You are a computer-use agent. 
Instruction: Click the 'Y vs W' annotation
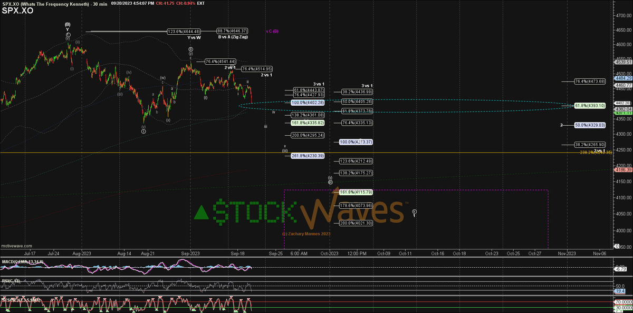(193, 37)
